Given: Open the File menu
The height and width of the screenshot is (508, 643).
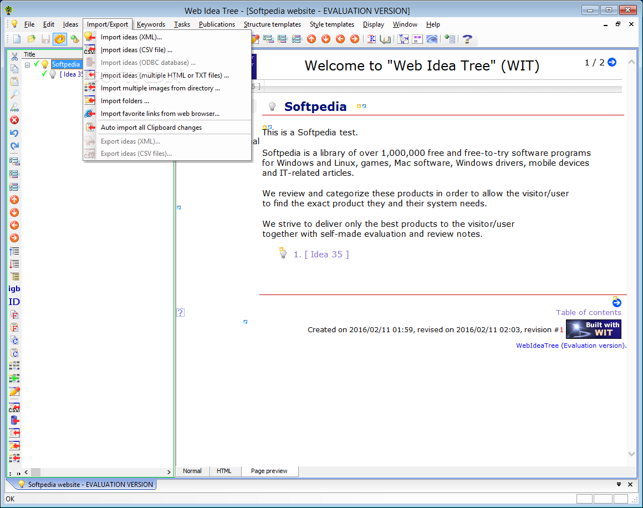Looking at the screenshot, I should coord(29,24).
